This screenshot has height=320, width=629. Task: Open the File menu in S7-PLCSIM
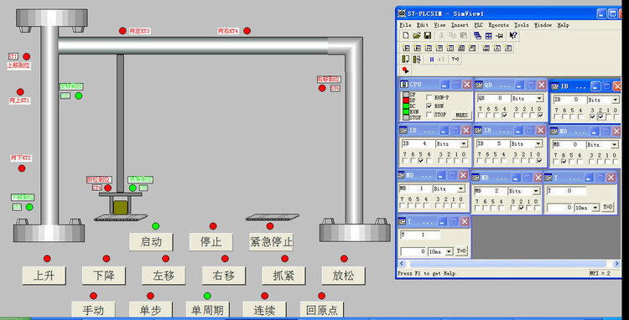(405, 25)
